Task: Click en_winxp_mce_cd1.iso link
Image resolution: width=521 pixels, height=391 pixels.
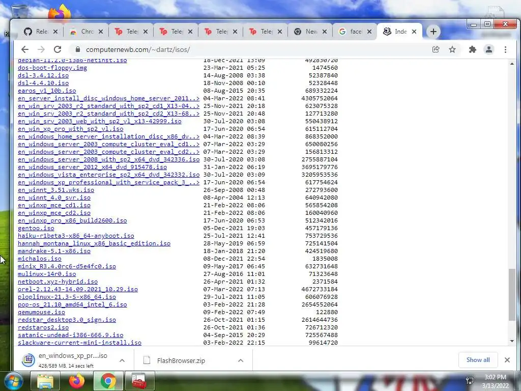Action: (x=54, y=205)
